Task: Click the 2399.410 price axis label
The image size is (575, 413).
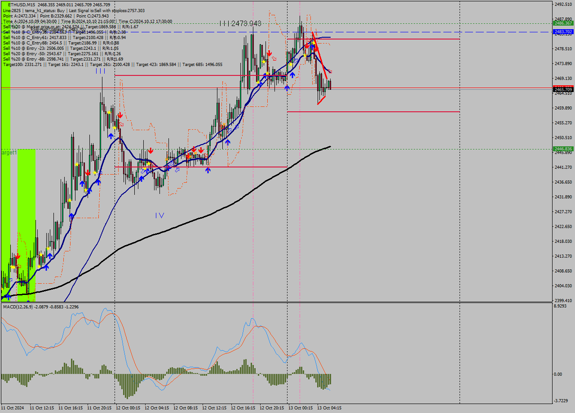Action: (x=563, y=301)
